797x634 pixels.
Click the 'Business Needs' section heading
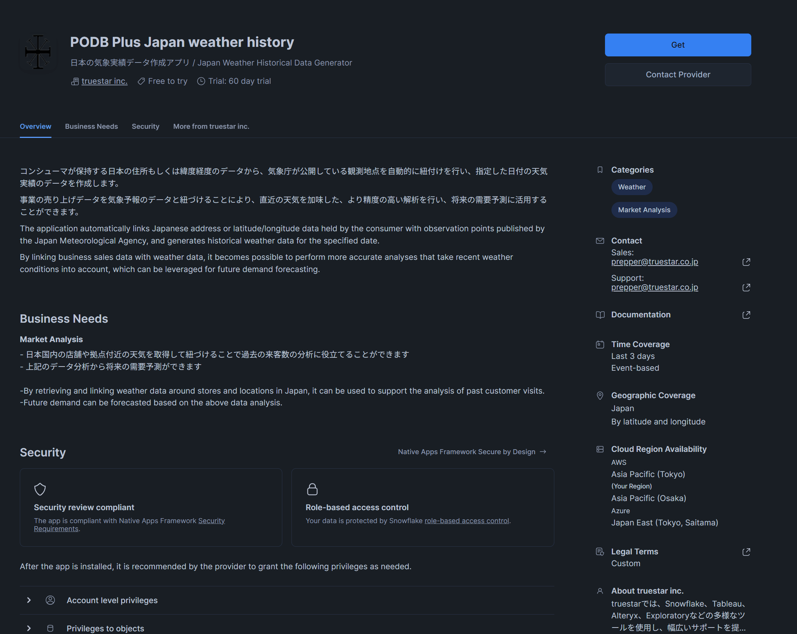(64, 319)
